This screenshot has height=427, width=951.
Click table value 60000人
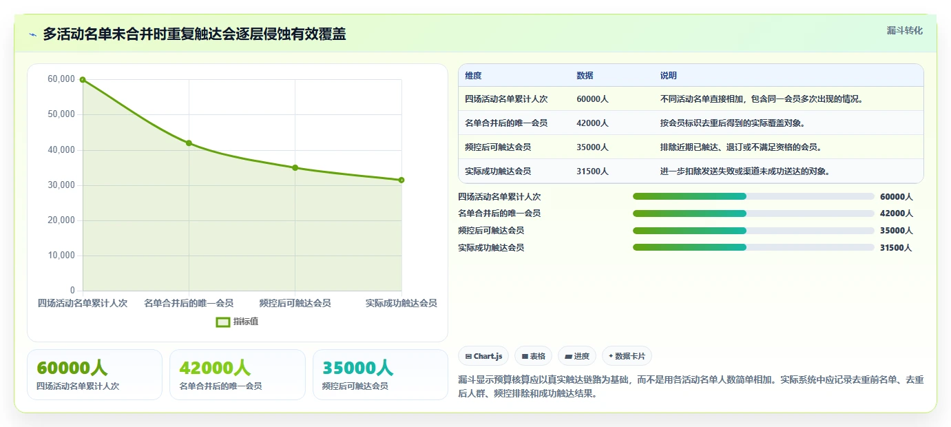[x=592, y=99]
